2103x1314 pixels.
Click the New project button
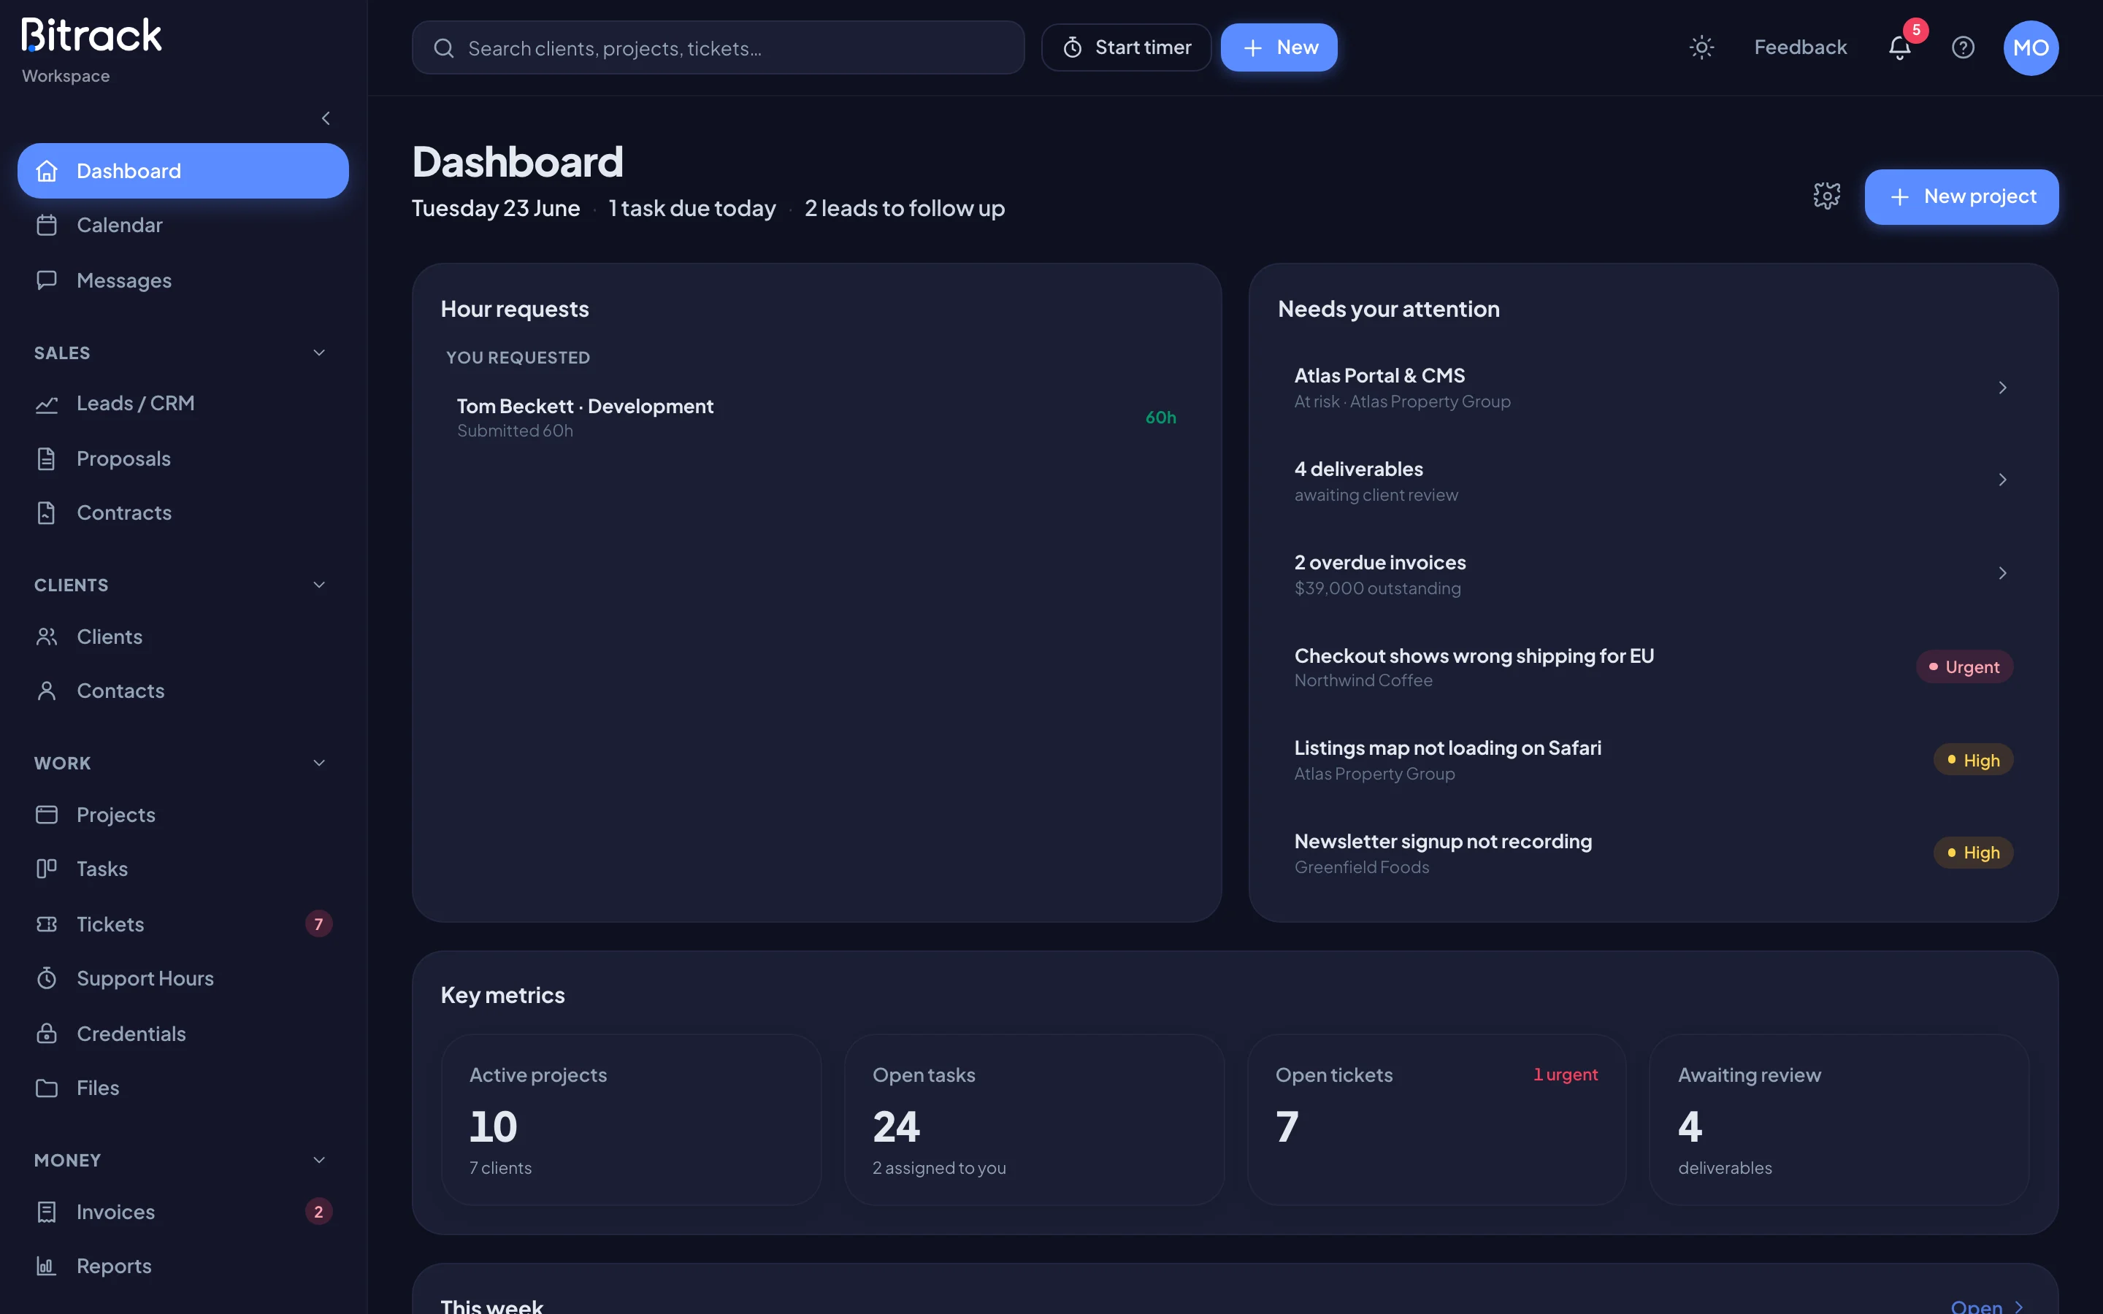(x=1961, y=196)
